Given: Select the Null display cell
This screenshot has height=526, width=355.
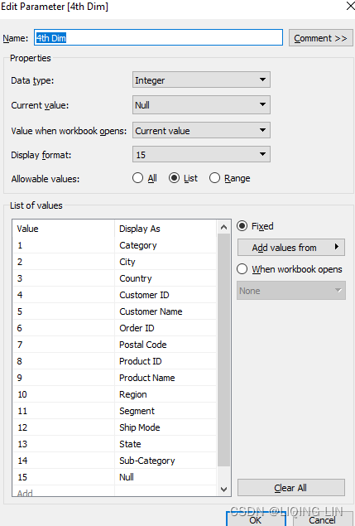Looking at the screenshot, I should [x=166, y=476].
